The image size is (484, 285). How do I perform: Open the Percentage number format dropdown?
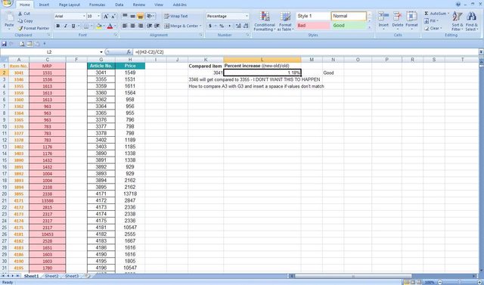247,16
